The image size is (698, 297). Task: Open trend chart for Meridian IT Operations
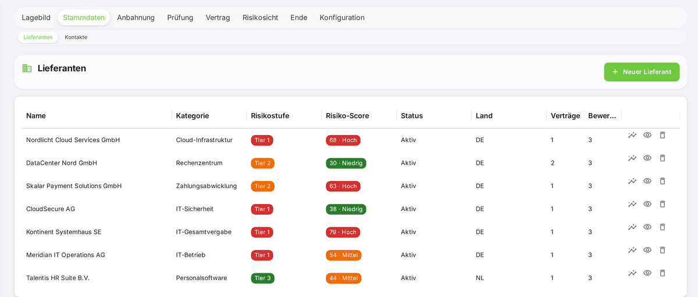pyautogui.click(x=632, y=250)
